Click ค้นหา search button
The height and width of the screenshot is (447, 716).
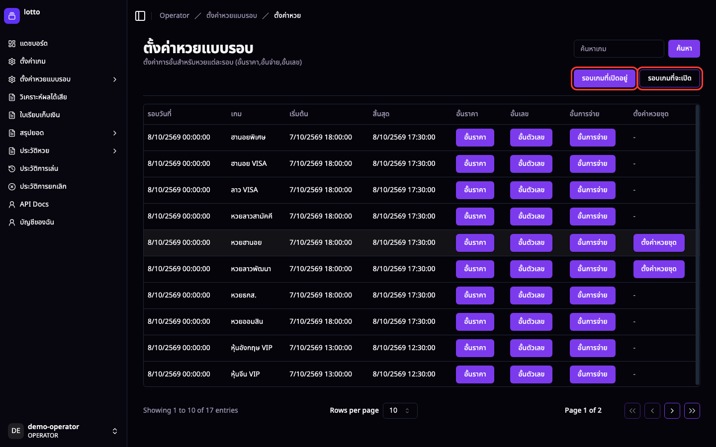[x=684, y=49]
